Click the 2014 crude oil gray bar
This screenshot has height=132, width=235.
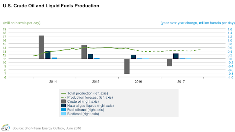pyautogui.click(x=41, y=47)
